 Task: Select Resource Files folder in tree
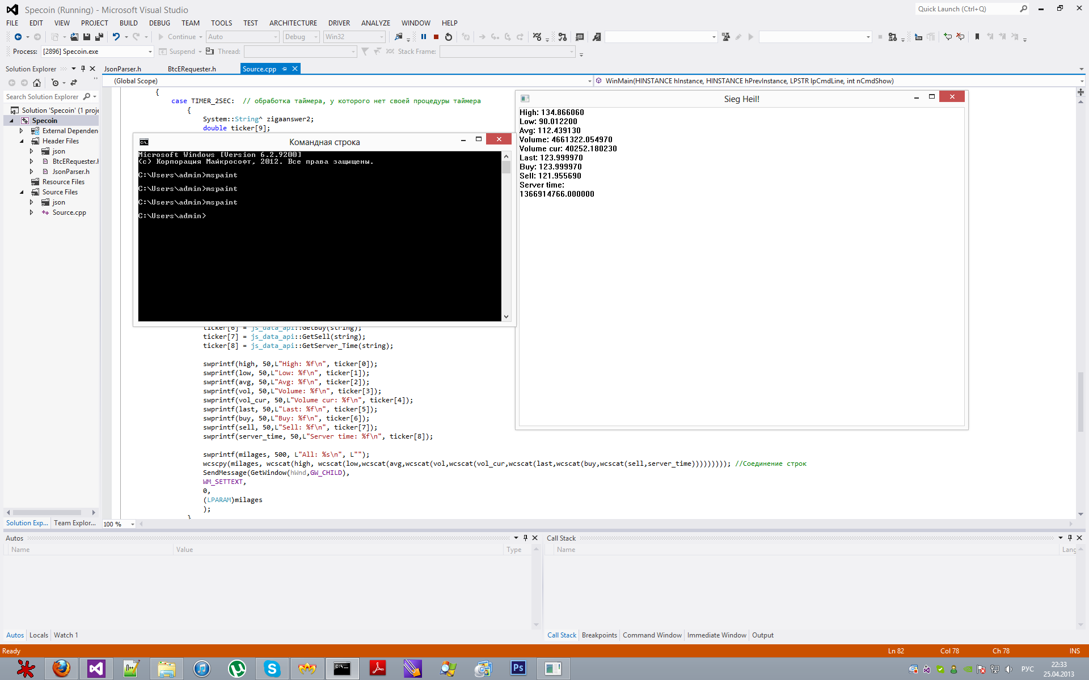63,182
